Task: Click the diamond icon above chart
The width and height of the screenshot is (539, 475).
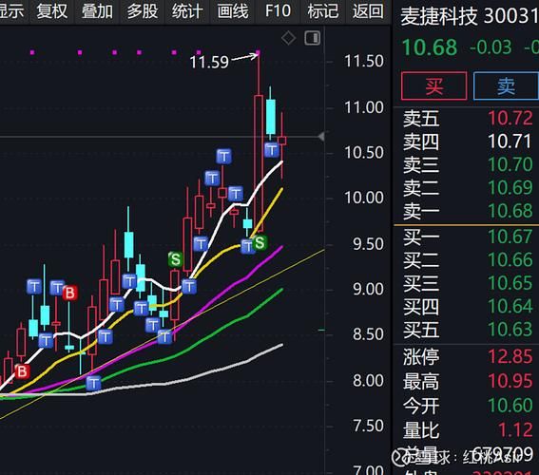Action: click(288, 38)
